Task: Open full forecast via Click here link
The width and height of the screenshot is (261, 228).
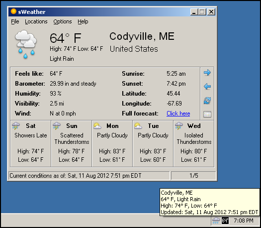Action: [x=178, y=114]
